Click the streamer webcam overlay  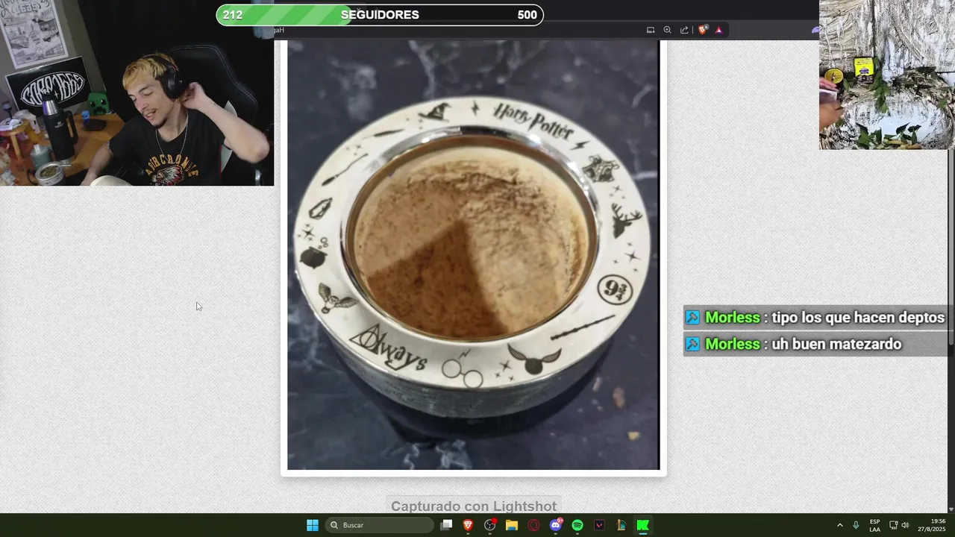pyautogui.click(x=137, y=92)
